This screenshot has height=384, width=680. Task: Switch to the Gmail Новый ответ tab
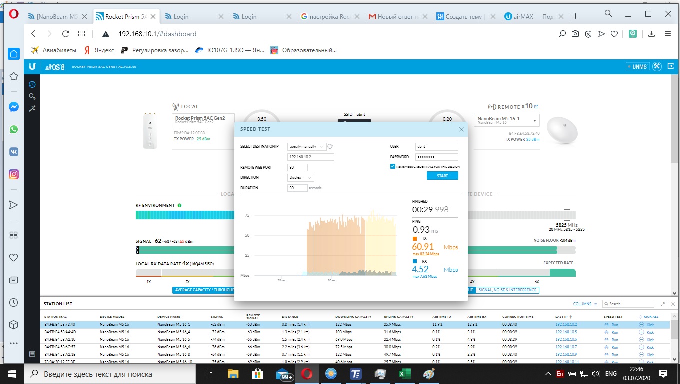pos(398,16)
